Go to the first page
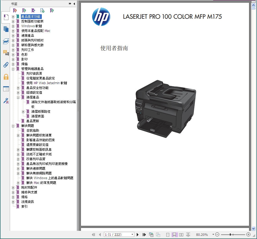 [x=93, y=235]
